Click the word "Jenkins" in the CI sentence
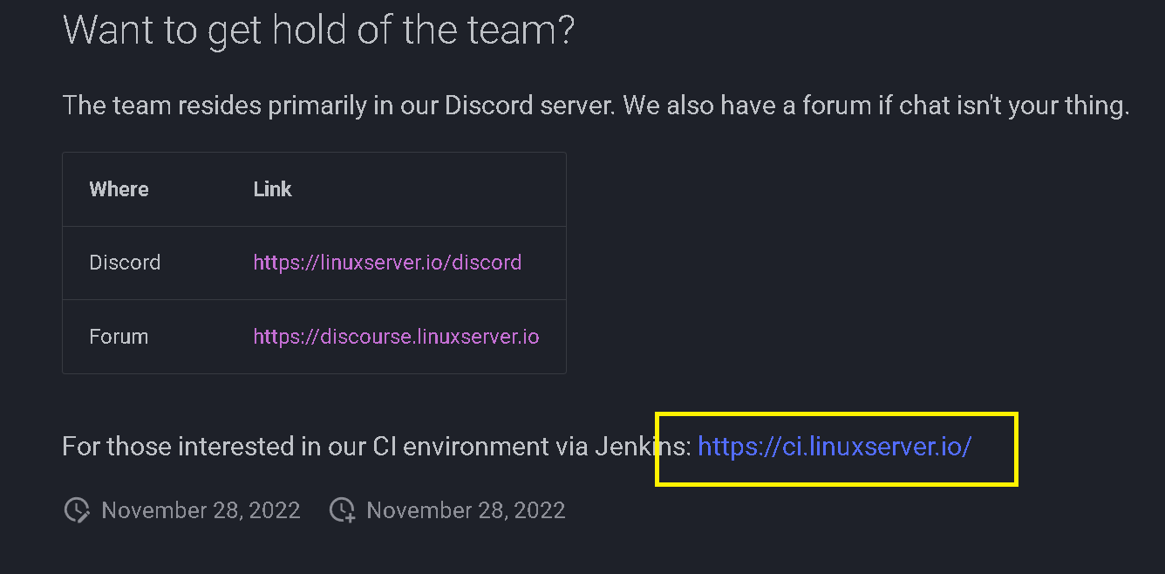1165x574 pixels. [643, 447]
